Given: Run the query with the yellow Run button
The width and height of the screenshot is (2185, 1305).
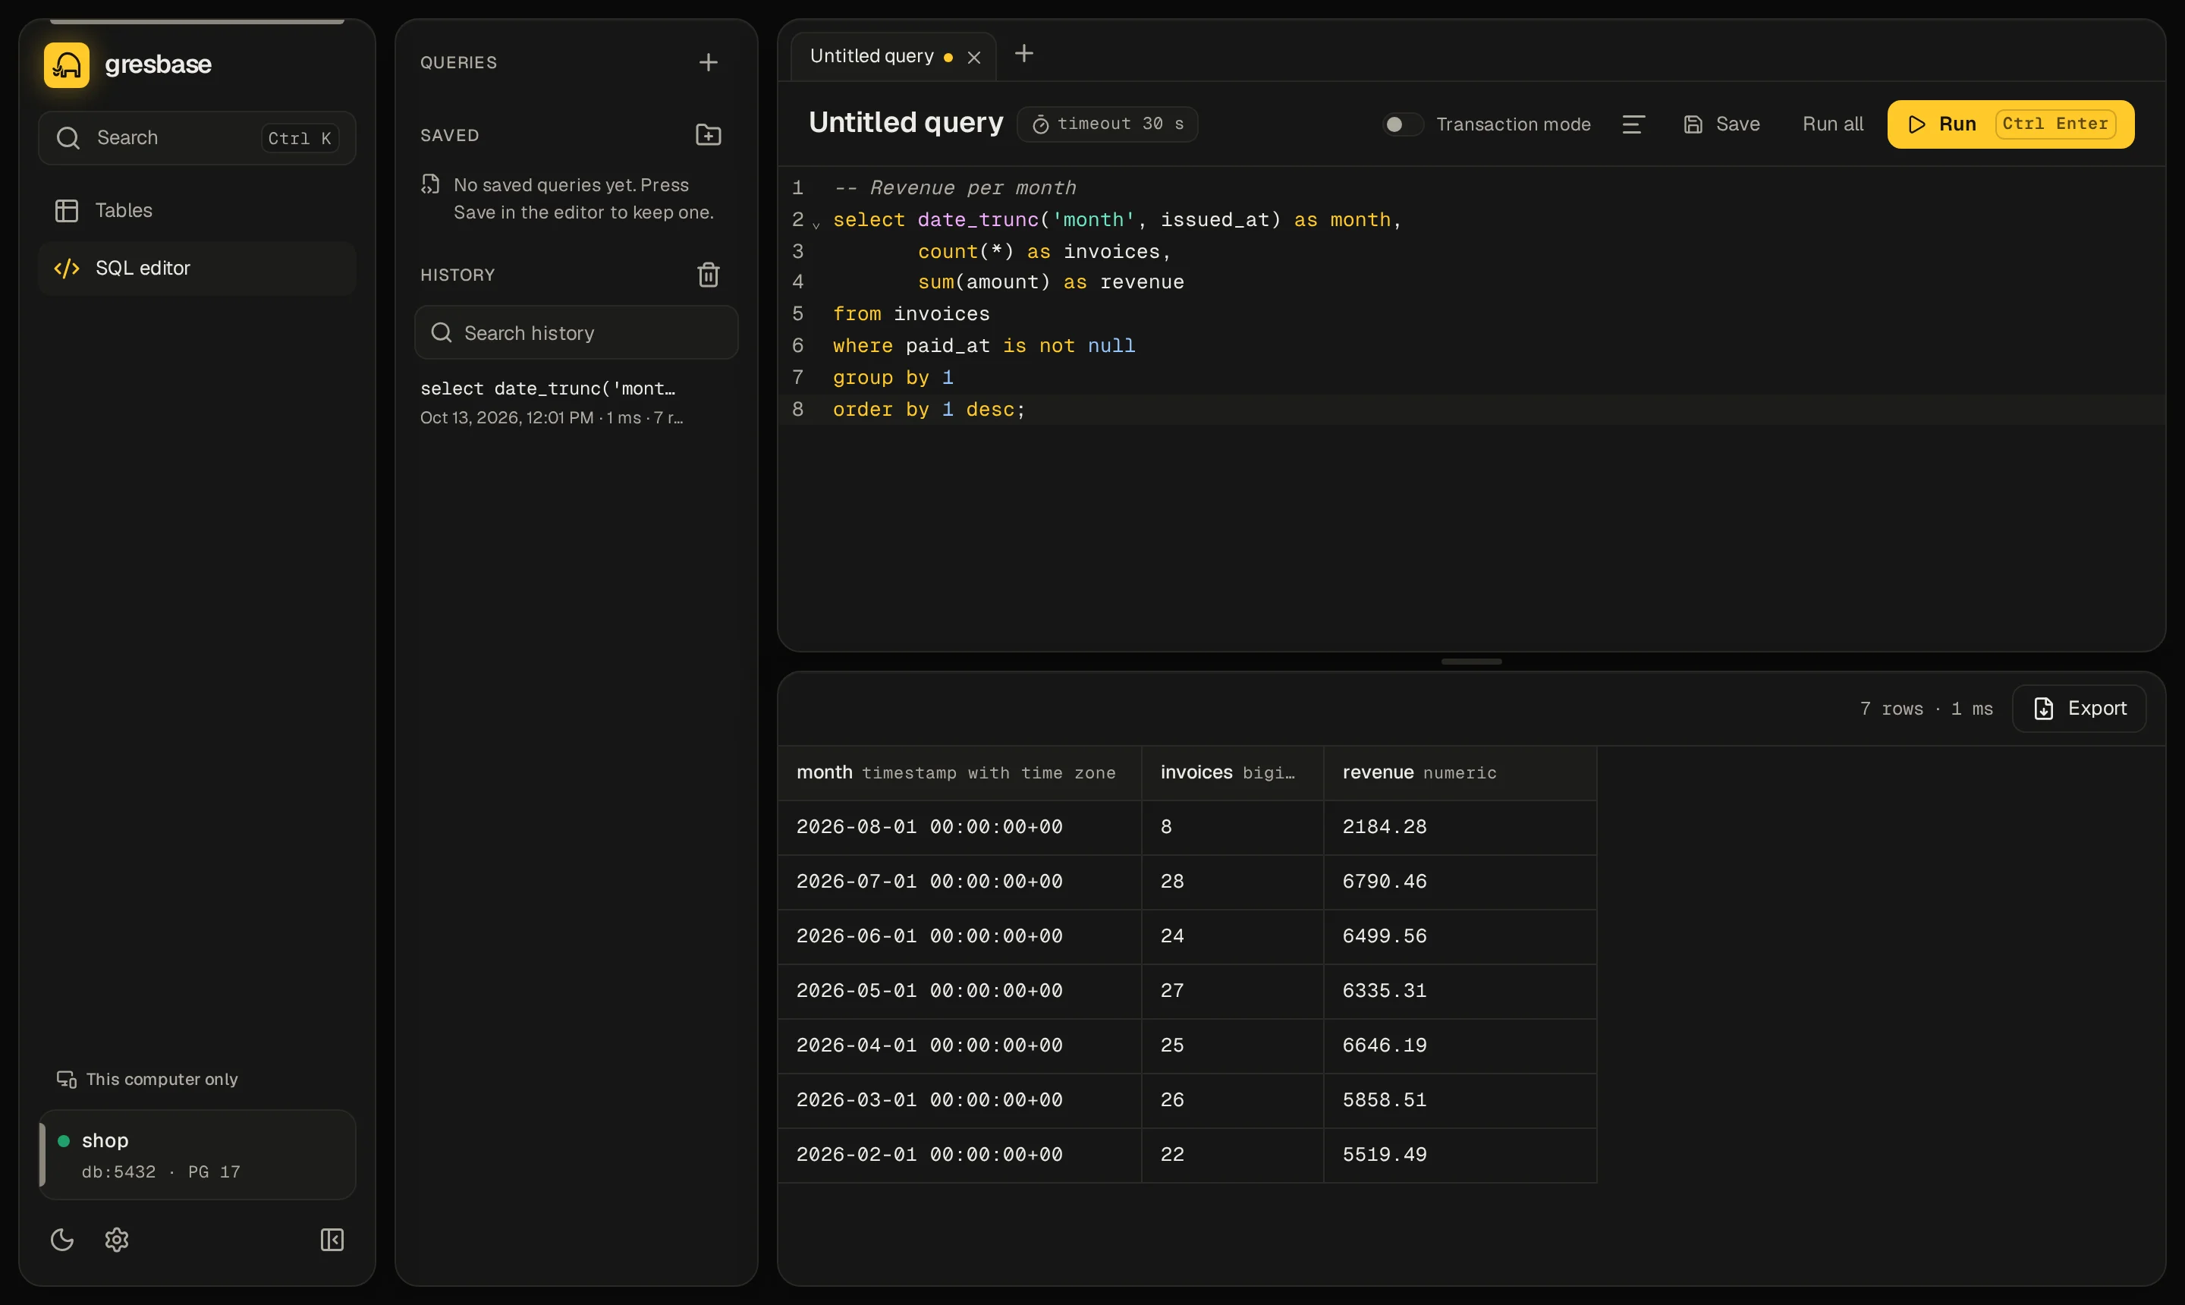Looking at the screenshot, I should (2011, 124).
